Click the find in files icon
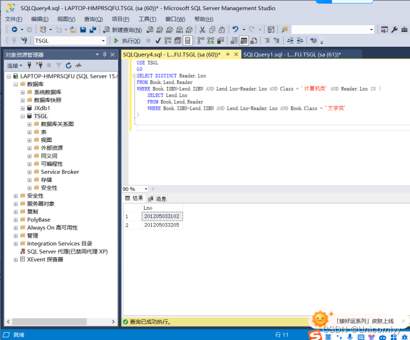410x340 pixels. coord(284,30)
